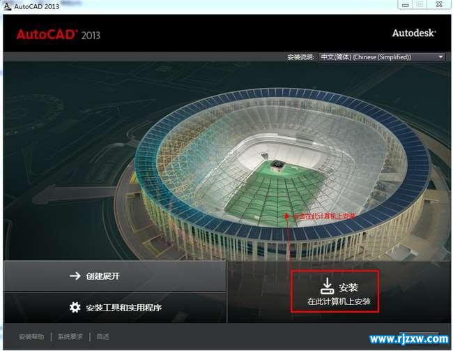The height and width of the screenshot is (351, 453).
Task: Open 安装工具和实用程序 option
Action: pos(115,307)
